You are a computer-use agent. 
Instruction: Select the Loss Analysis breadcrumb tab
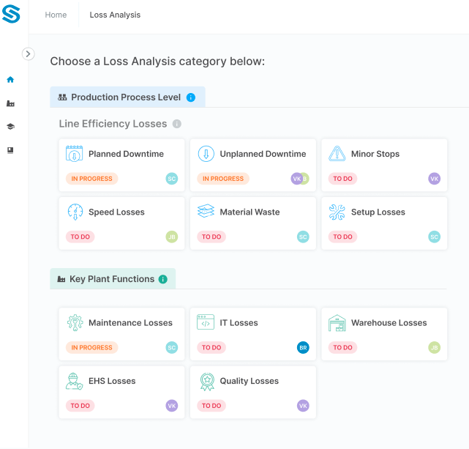click(x=115, y=15)
